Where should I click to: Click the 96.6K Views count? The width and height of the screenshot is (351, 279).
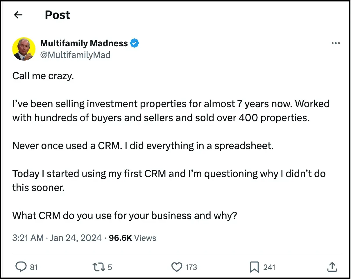coord(132,238)
